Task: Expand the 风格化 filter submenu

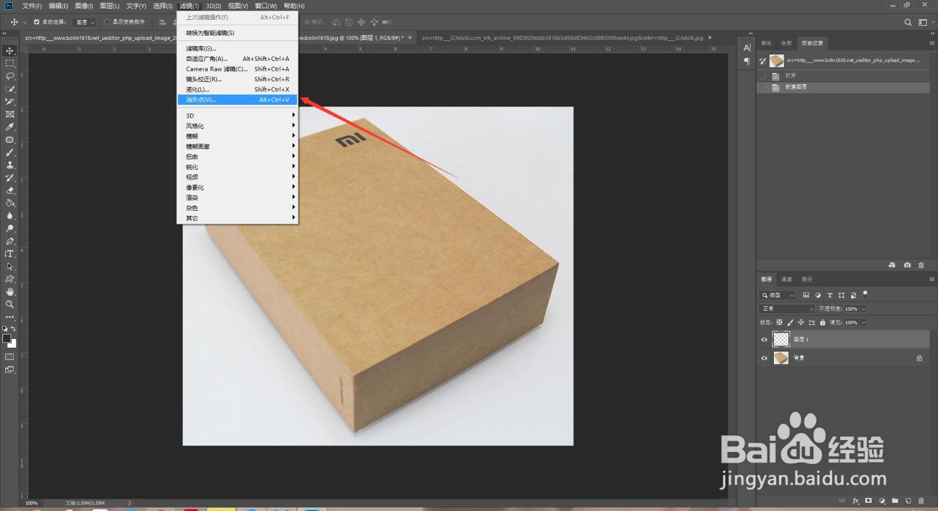Action: (x=237, y=126)
